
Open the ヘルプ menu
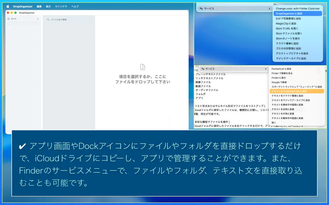(75, 6)
